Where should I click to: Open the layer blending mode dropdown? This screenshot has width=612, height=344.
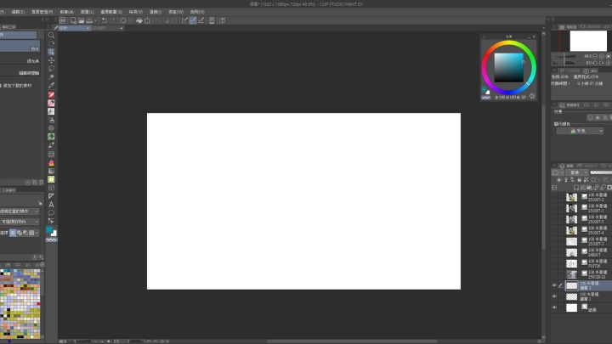(575, 172)
